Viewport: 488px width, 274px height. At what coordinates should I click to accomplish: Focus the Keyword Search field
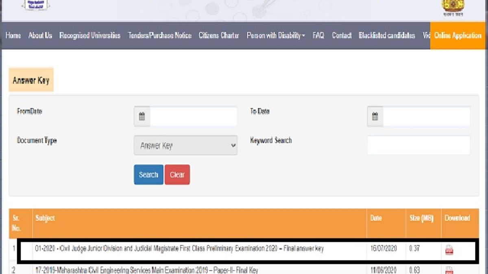point(418,145)
